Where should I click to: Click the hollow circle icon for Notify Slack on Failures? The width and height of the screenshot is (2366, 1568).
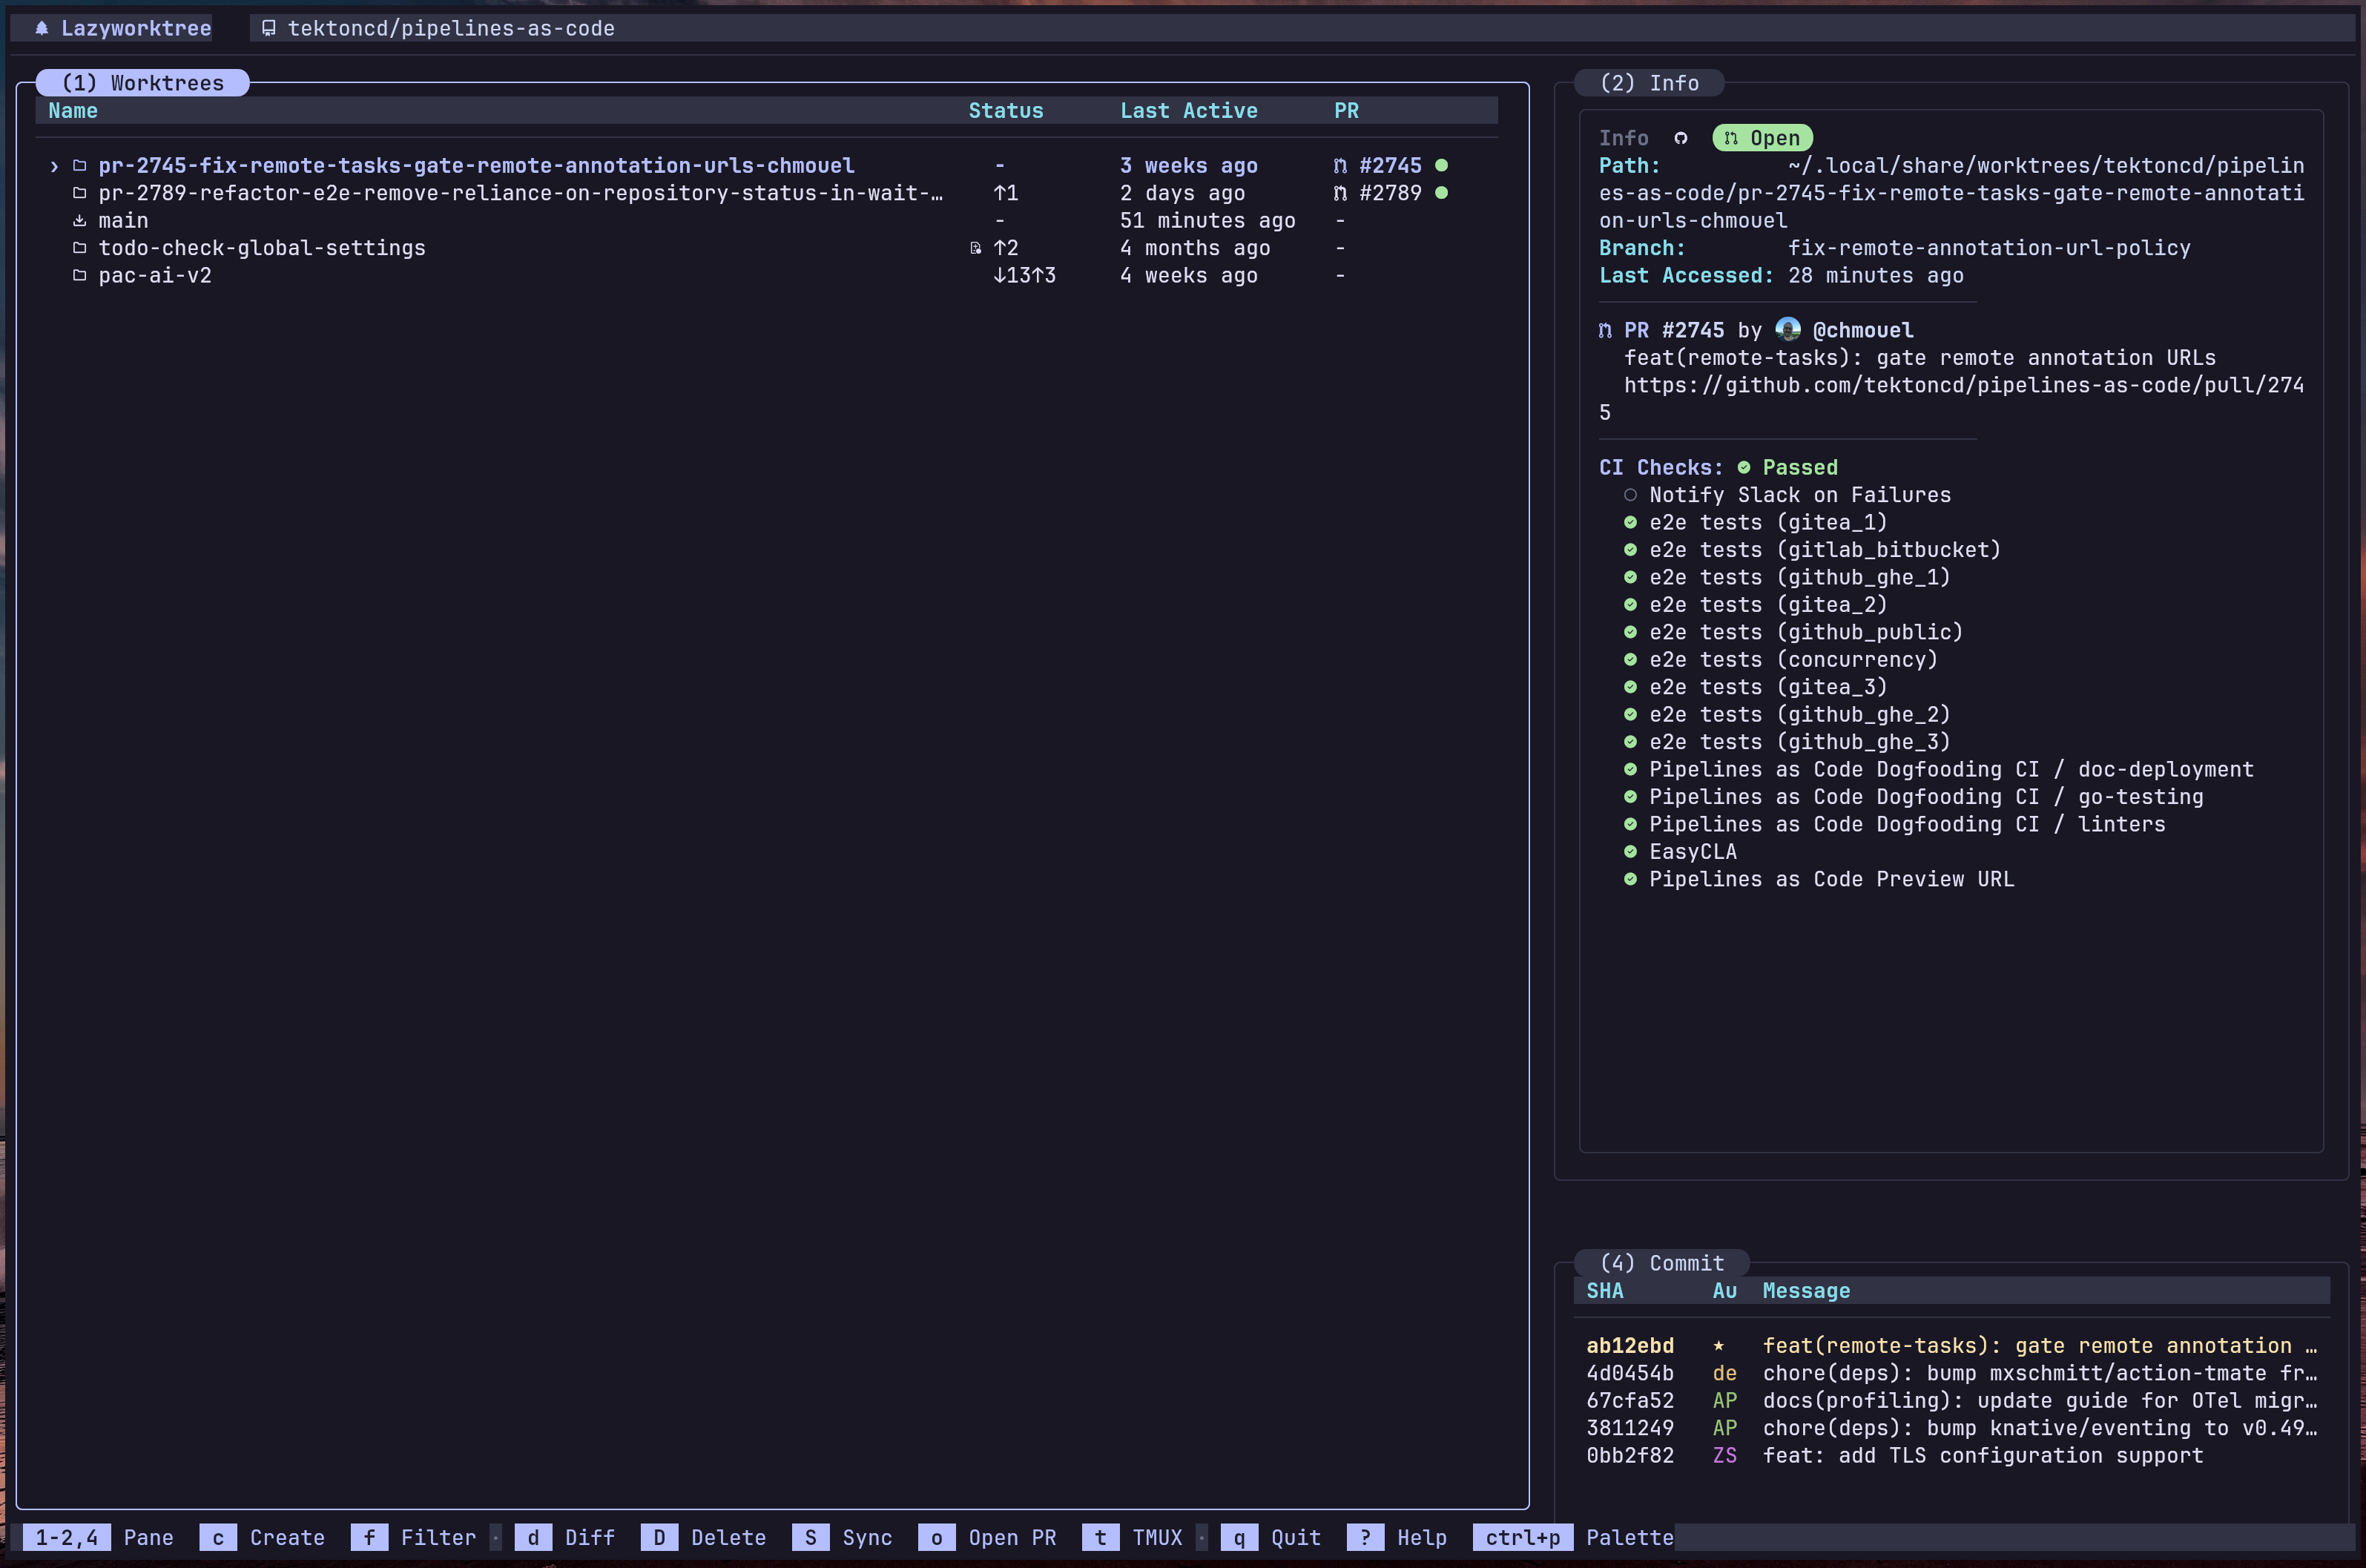click(1630, 495)
